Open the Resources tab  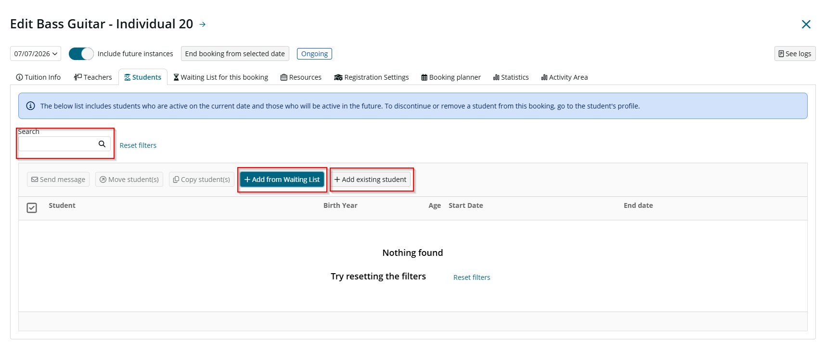pos(301,77)
